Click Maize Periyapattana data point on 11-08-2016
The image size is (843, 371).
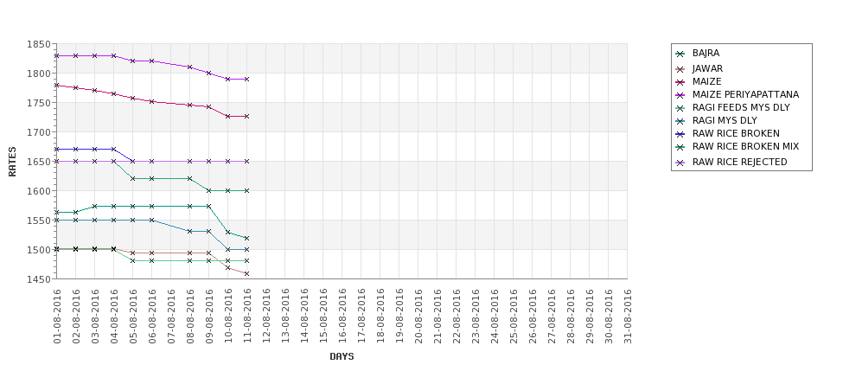[x=246, y=79]
